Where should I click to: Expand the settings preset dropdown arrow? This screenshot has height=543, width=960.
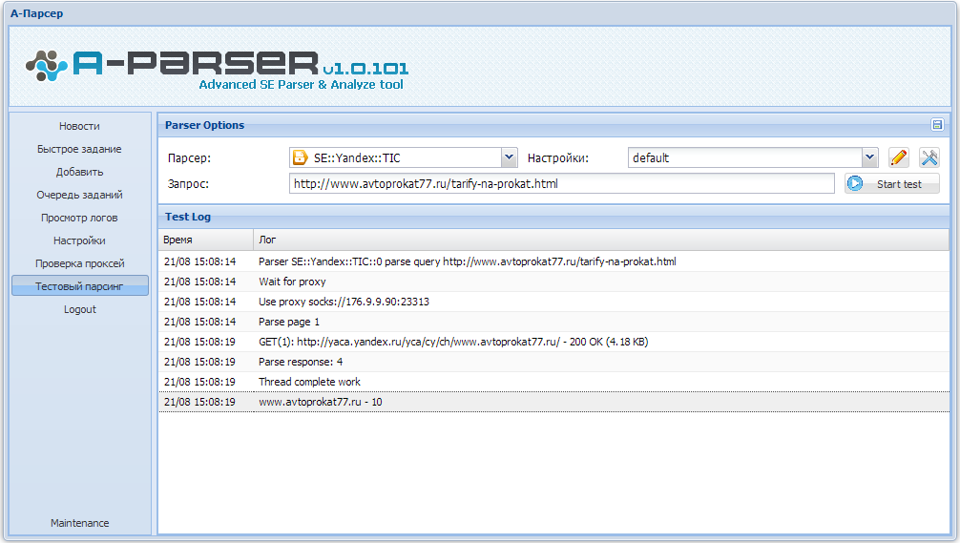(x=870, y=158)
